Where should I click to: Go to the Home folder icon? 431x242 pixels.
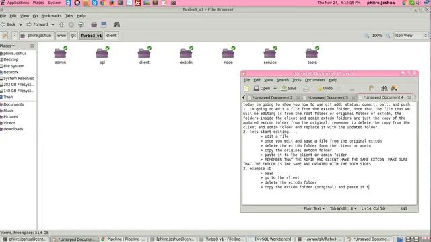click(x=94, y=24)
